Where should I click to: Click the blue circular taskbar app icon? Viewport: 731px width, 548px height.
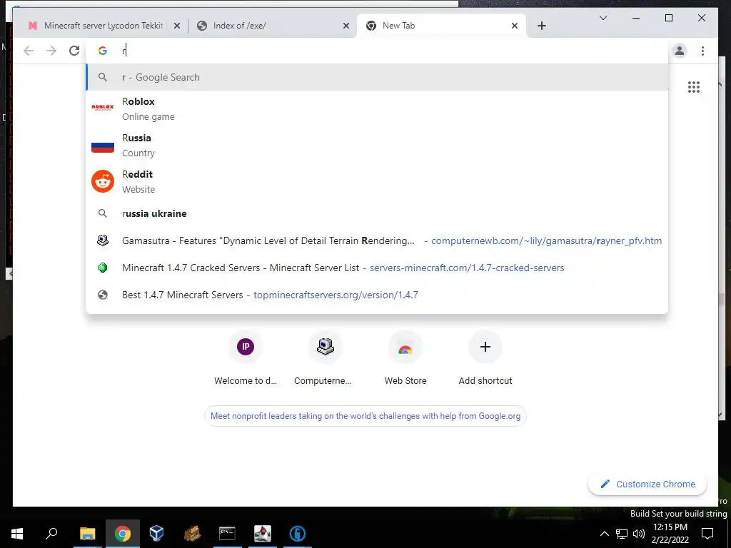pos(298,534)
